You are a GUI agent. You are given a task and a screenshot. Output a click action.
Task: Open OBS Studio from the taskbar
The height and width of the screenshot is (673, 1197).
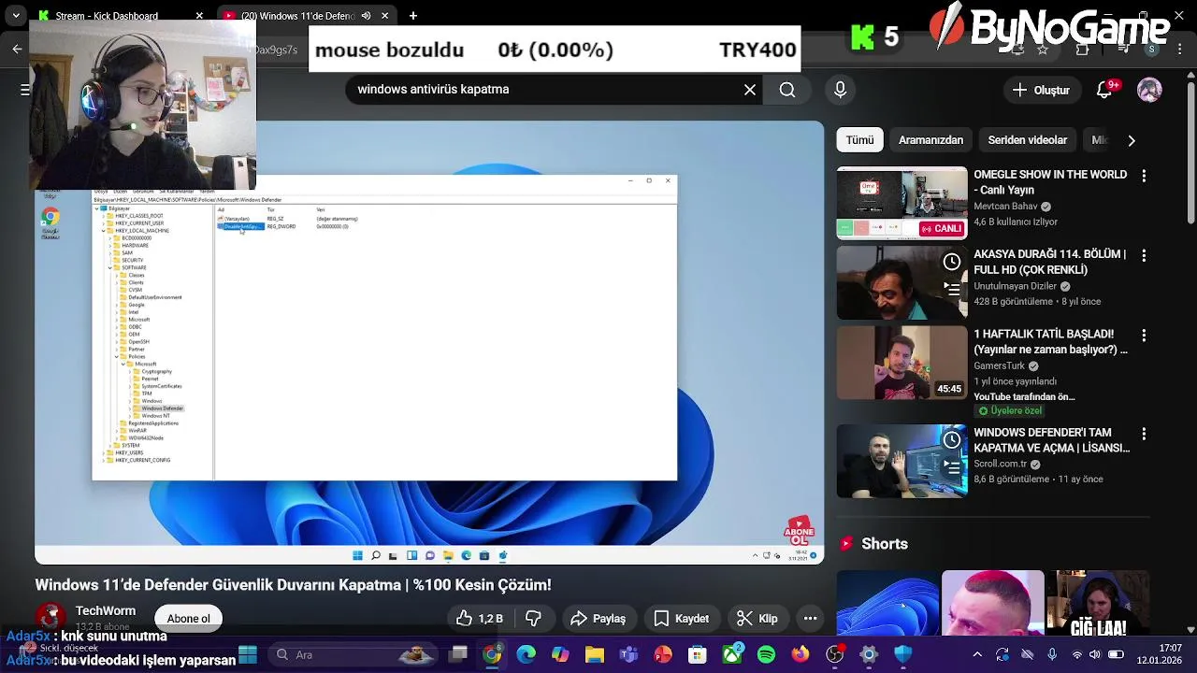click(835, 654)
